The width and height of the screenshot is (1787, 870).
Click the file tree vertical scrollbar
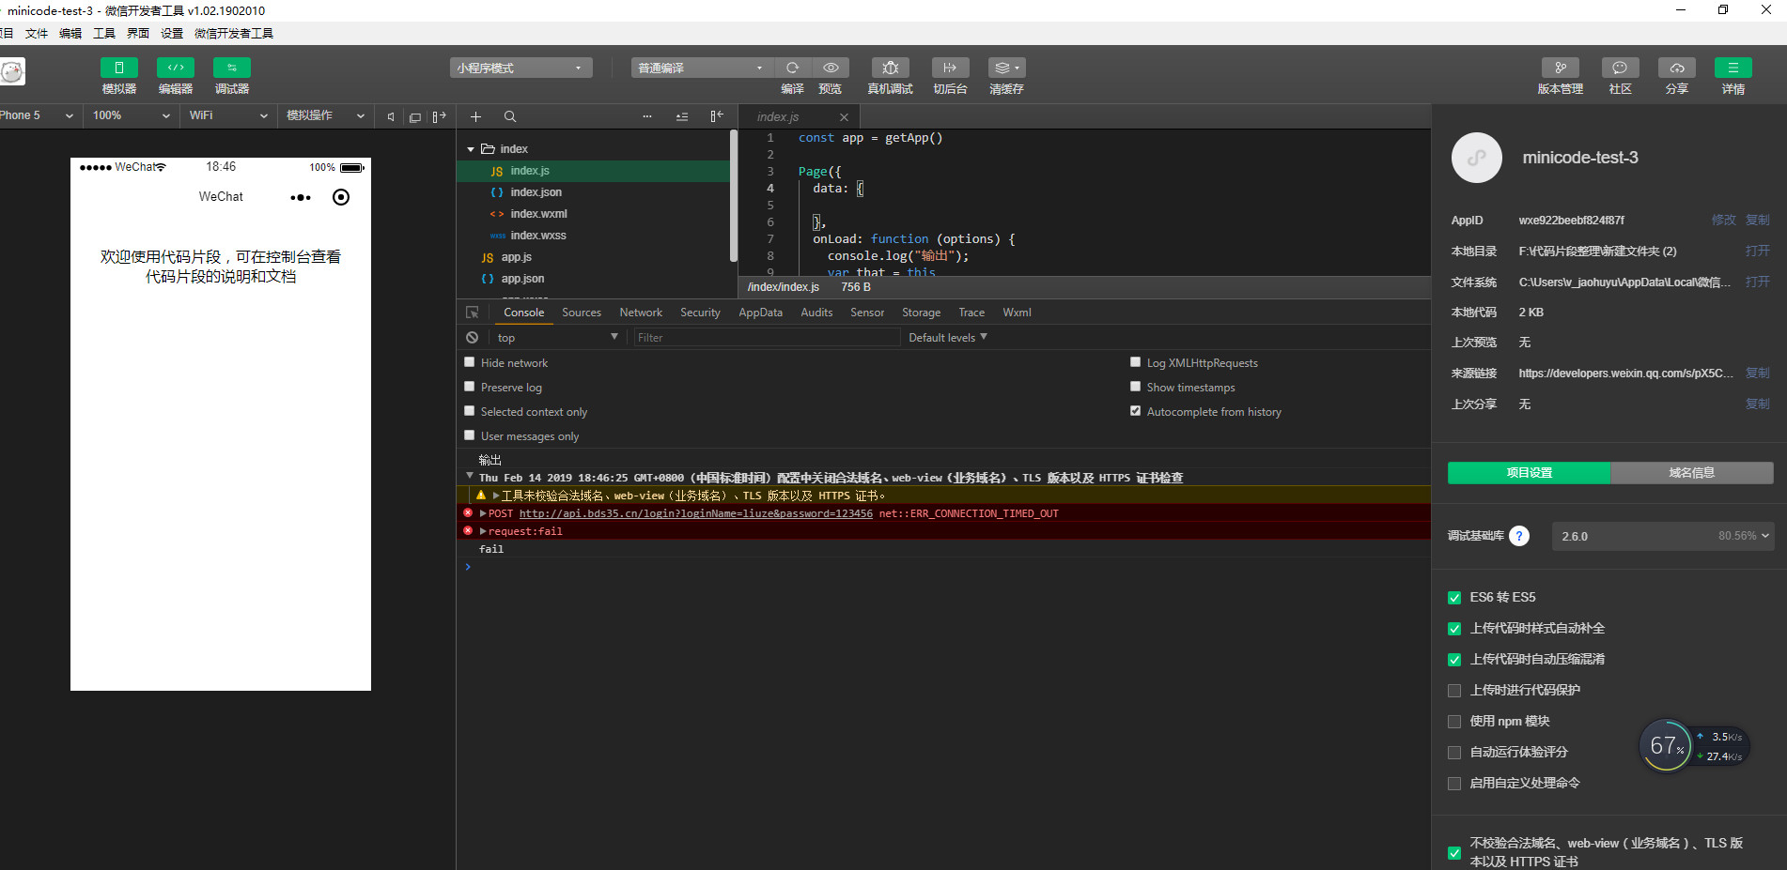click(x=734, y=196)
